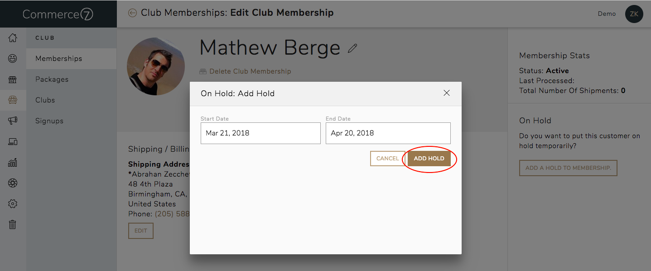
Task: Open the ZK user avatar menu
Action: coord(634,14)
